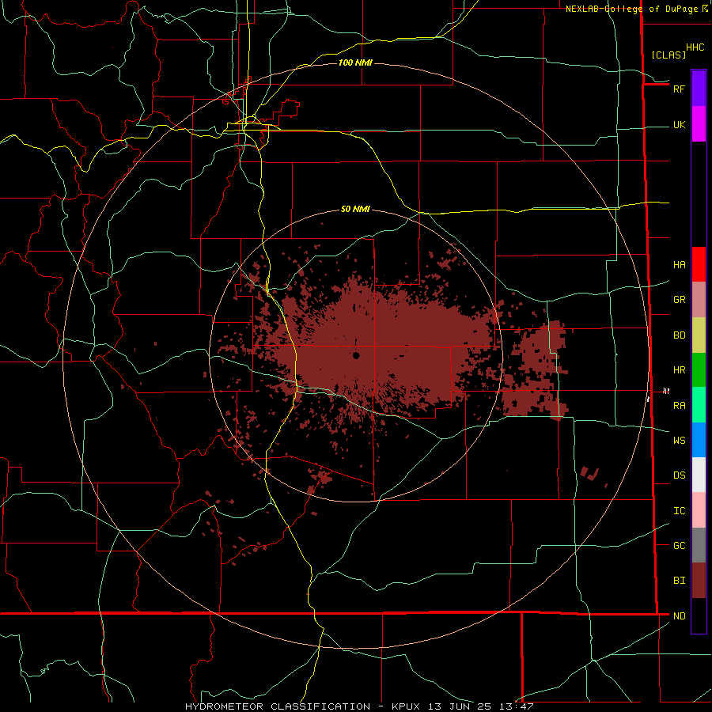The image size is (712, 712).
Task: Choose the gray GC legend swatch
Action: click(x=699, y=545)
